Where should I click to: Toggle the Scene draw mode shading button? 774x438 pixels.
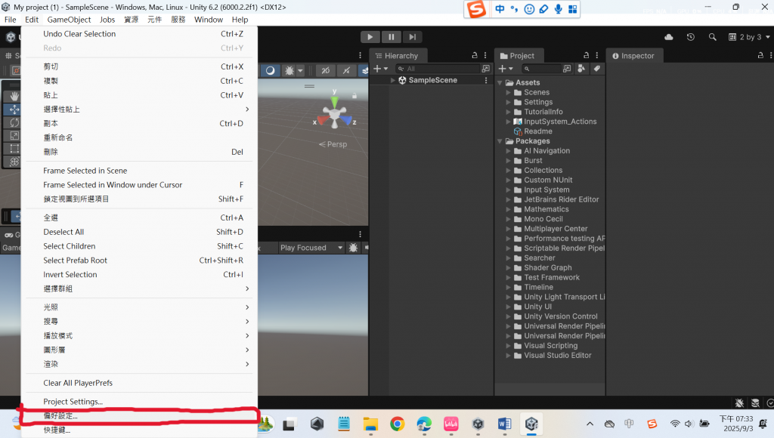[x=270, y=70]
